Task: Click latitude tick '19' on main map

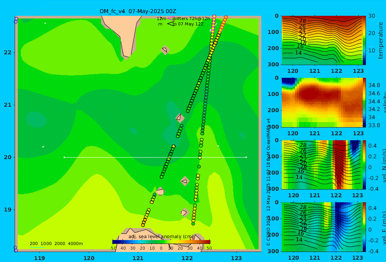Action: 8,210
